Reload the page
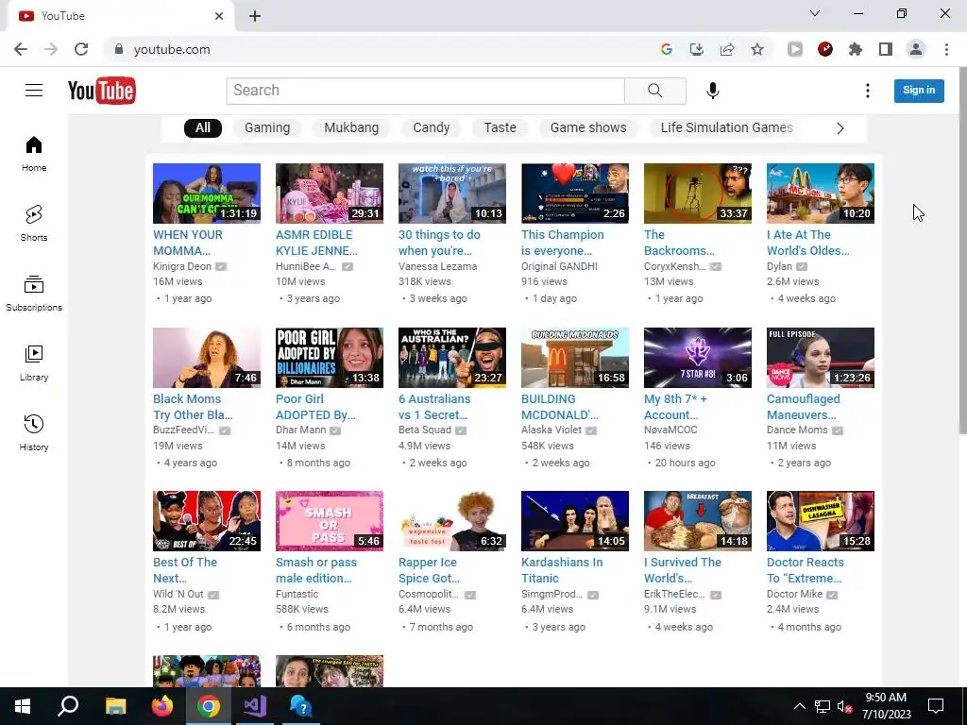Viewport: 967px width, 725px height. [81, 49]
